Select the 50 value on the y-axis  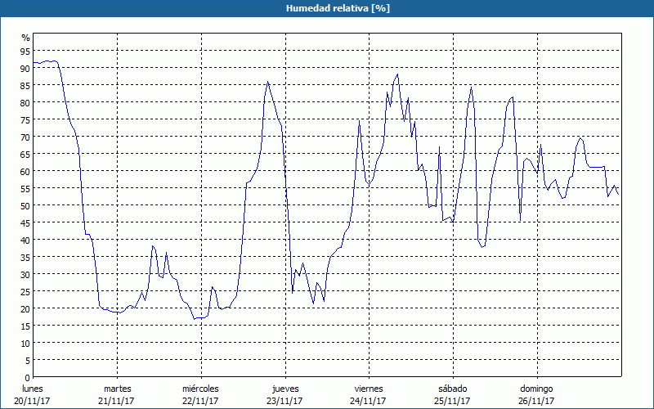coord(25,206)
